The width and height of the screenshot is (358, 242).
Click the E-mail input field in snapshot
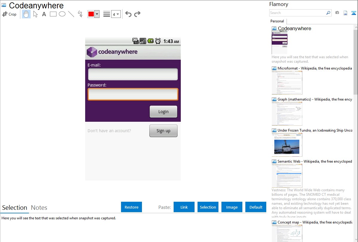coord(133,74)
